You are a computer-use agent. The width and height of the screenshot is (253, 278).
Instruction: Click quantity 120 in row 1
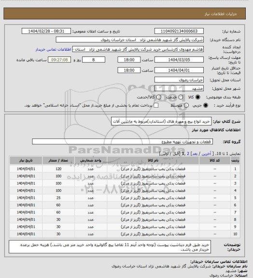click(58, 169)
